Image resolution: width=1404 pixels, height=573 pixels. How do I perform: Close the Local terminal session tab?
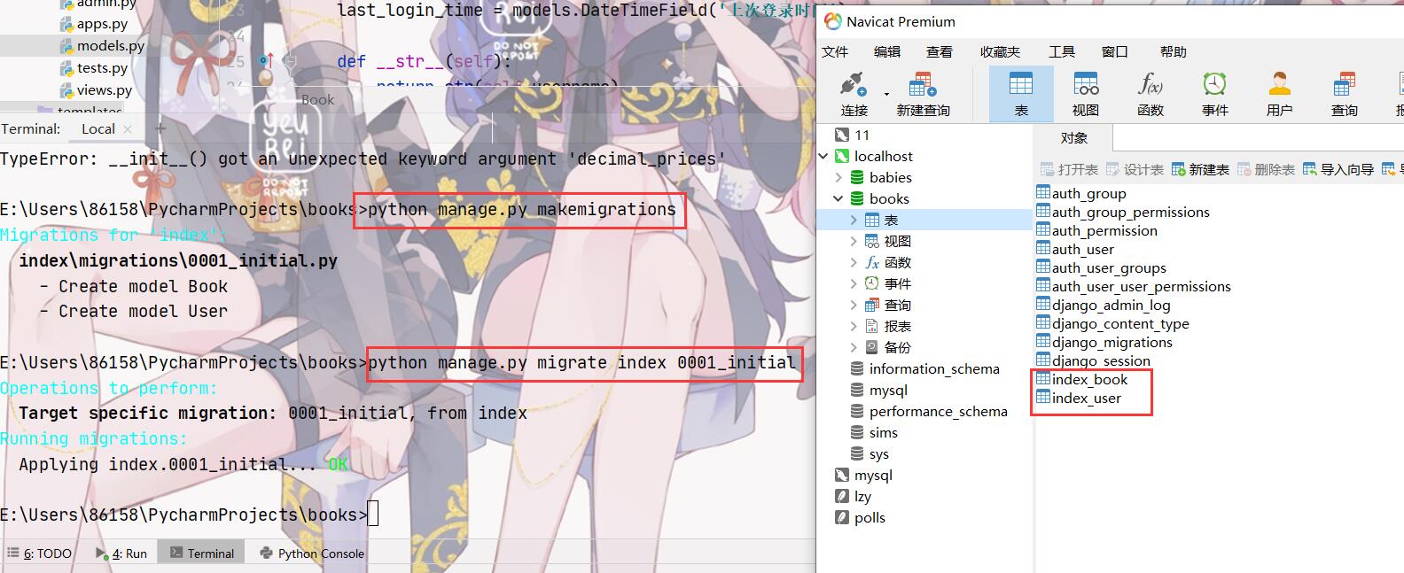point(128,129)
